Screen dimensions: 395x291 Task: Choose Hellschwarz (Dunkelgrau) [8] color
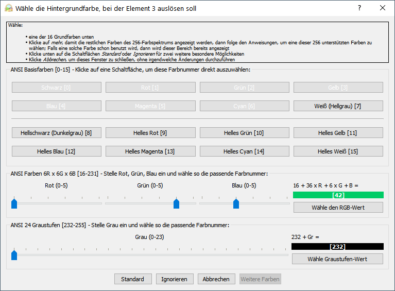click(x=57, y=133)
